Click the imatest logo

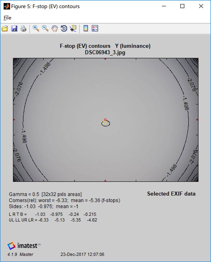(24, 246)
